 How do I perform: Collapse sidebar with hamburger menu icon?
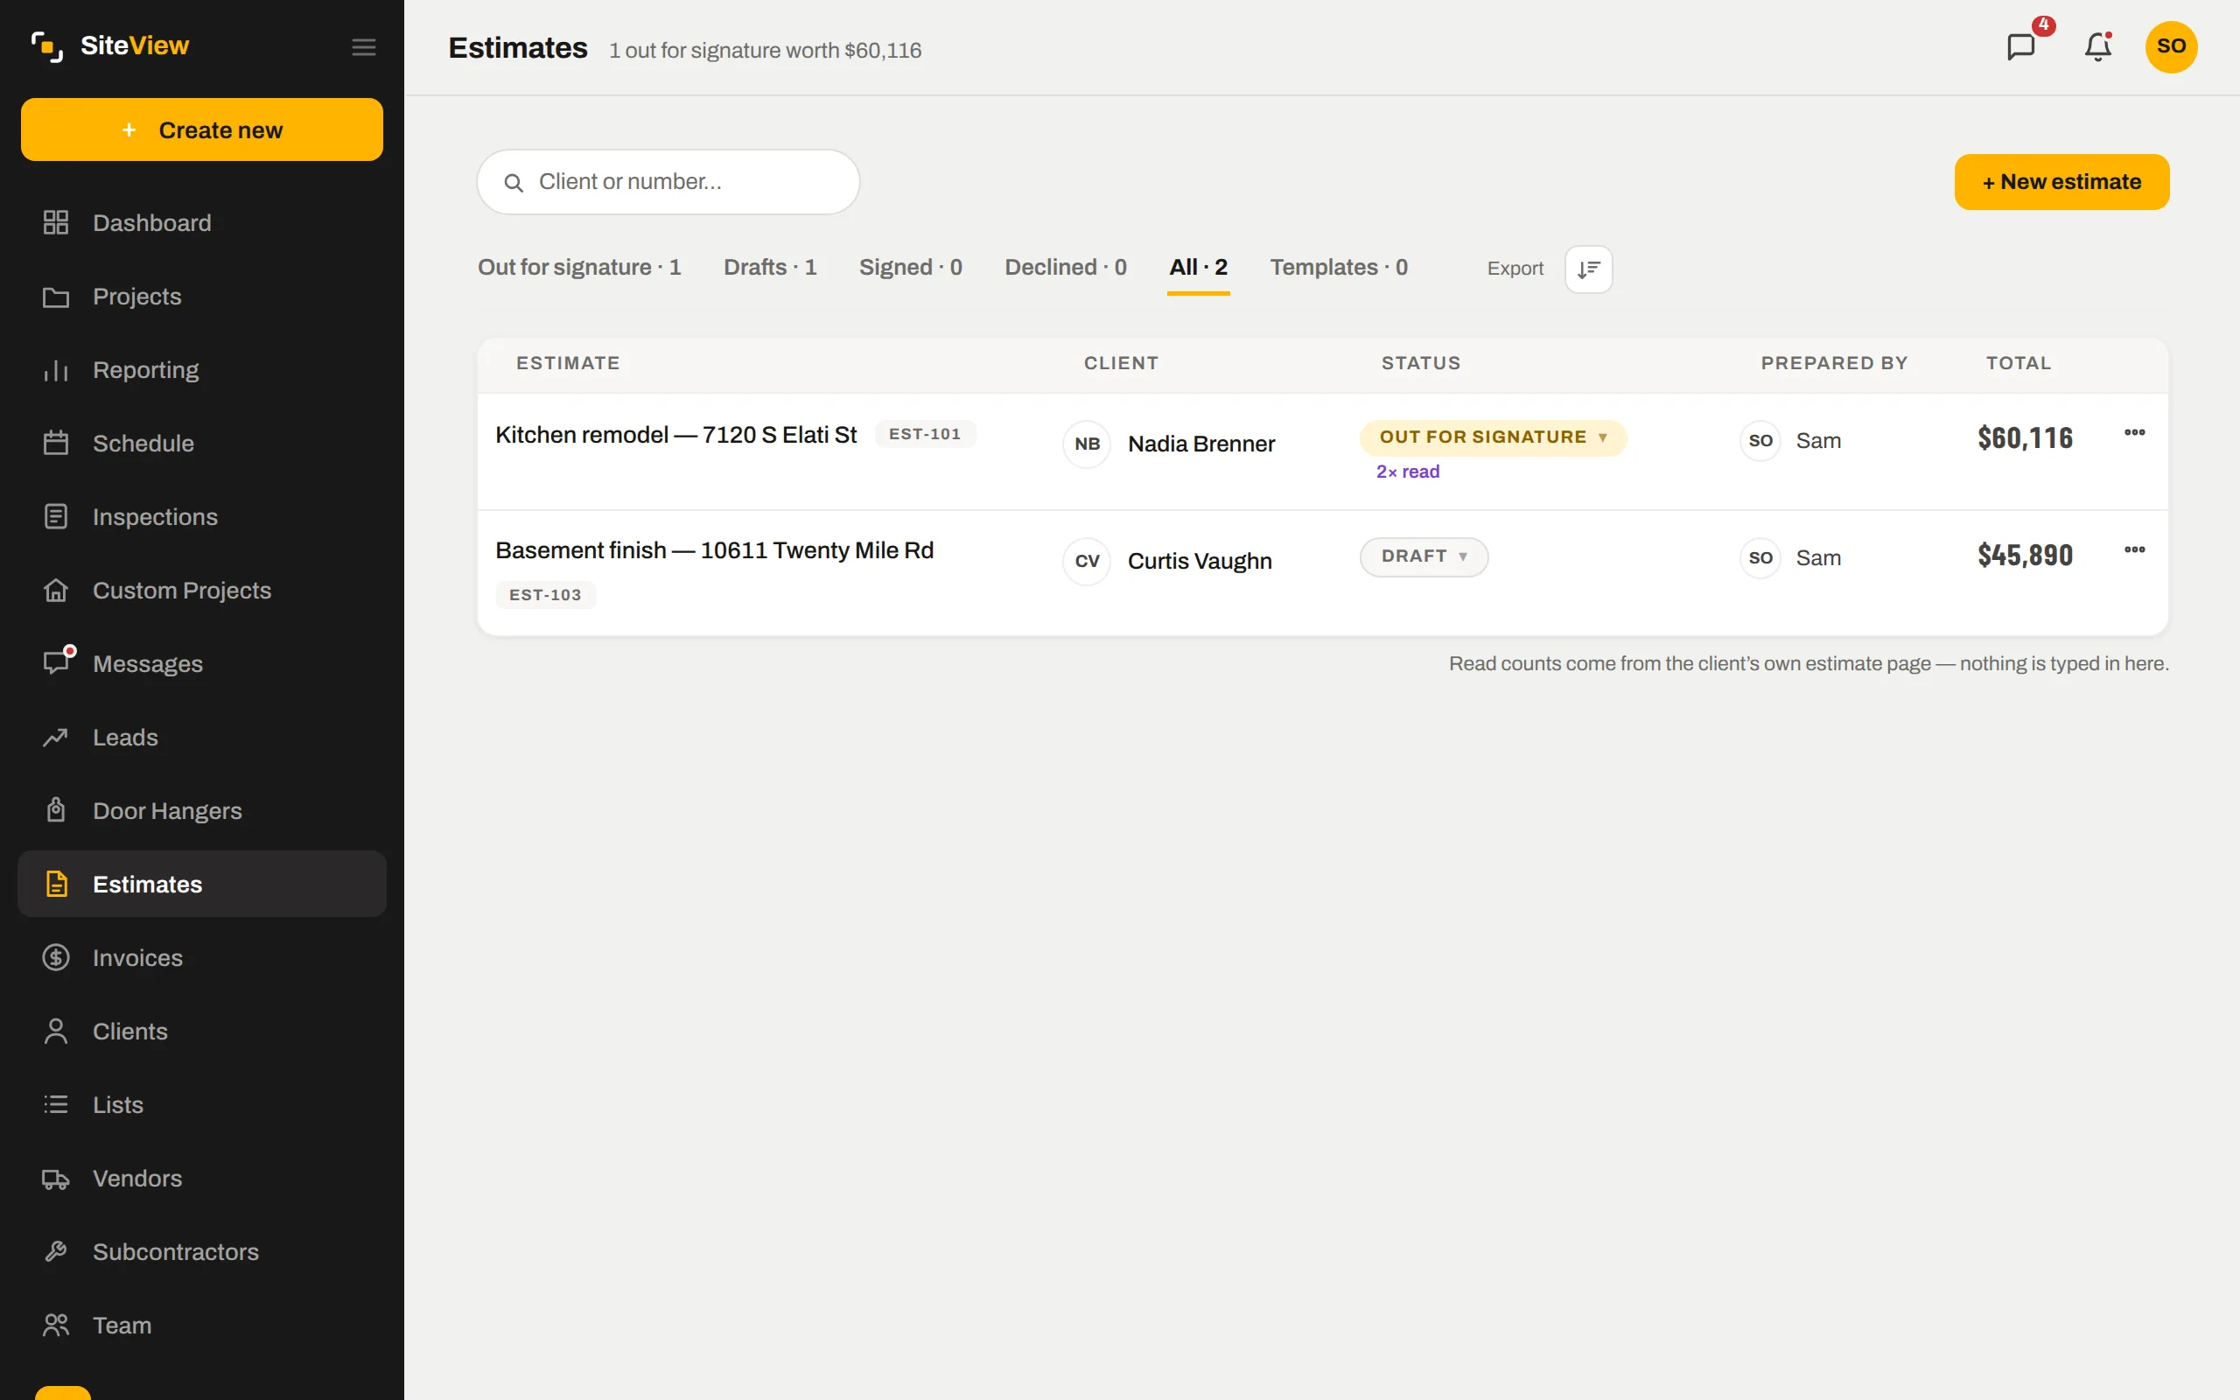click(x=364, y=47)
